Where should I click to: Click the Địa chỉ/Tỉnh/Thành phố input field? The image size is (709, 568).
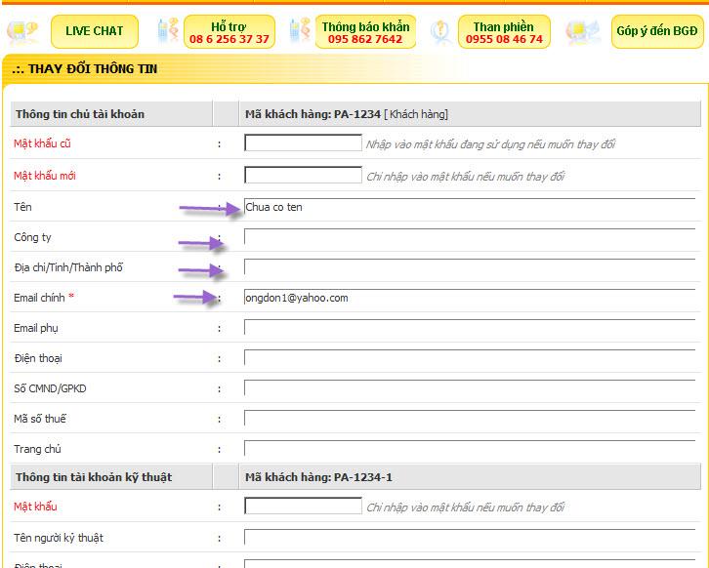coord(469,267)
